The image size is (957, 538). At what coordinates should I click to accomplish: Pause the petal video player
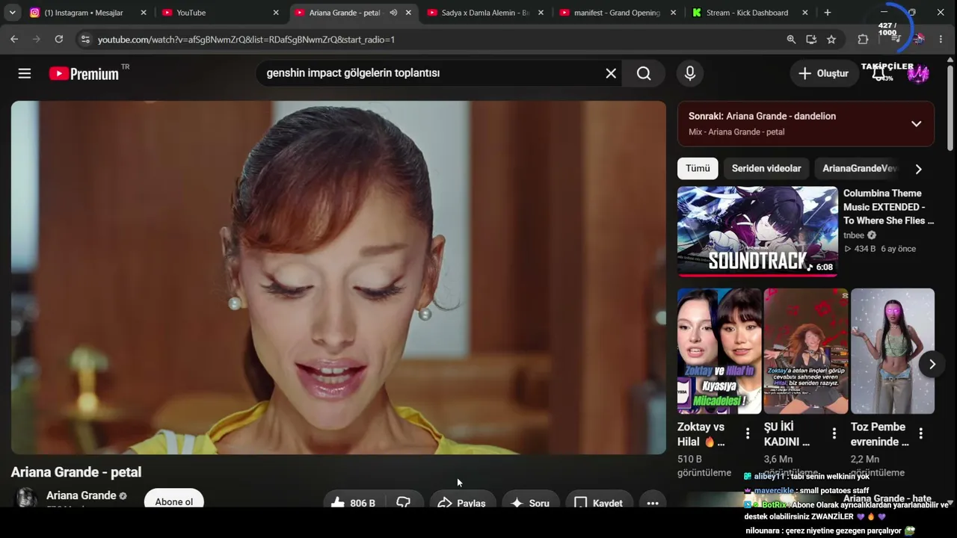pyautogui.click(x=338, y=278)
